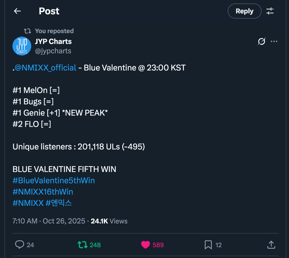
Task: Open reply sorting filter icon
Action: pyautogui.click(x=270, y=11)
